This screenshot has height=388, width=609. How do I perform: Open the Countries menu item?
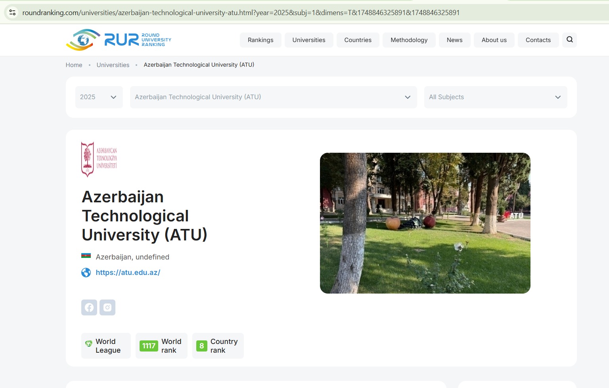[x=358, y=40]
